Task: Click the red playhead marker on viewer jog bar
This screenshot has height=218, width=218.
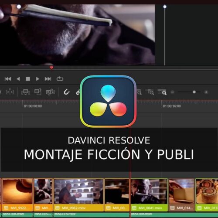Action: [51, 68]
